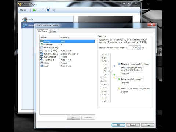Select the Processors device row
This screenshot has width=176, height=132.
pyautogui.click(x=67, y=44)
